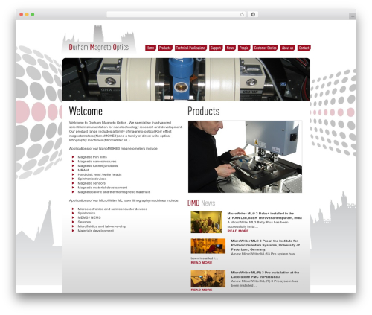This screenshot has height=315, width=372.
Task: Open the Laboratoire PMC news thumbnail
Action: [x=208, y=279]
